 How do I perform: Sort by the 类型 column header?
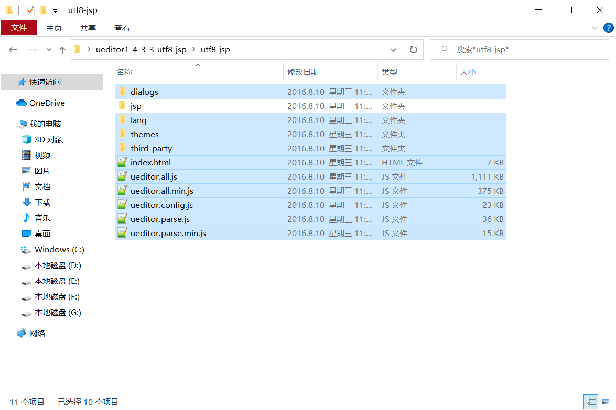coord(390,72)
